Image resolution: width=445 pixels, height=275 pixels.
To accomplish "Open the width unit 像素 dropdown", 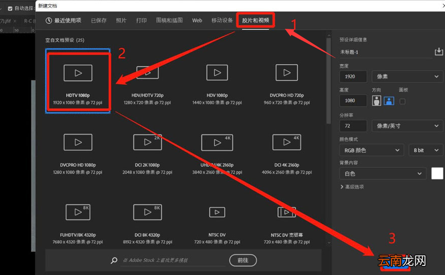I will click(x=407, y=76).
